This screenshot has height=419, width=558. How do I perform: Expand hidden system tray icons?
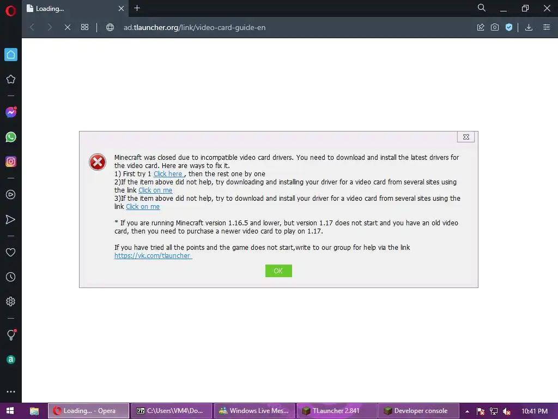click(467, 411)
